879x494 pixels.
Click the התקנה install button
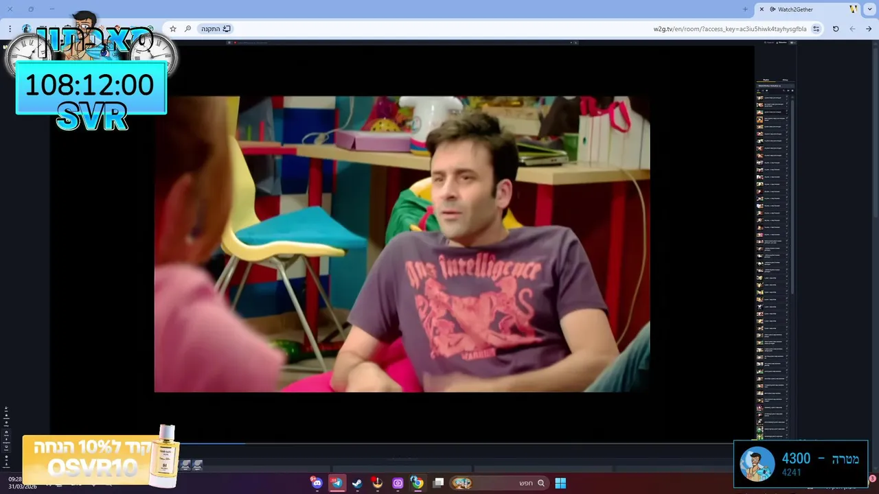pyautogui.click(x=216, y=29)
